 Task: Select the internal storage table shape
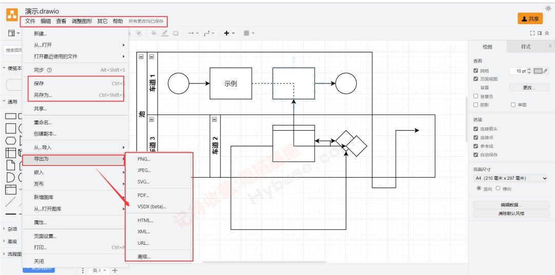(11, 153)
